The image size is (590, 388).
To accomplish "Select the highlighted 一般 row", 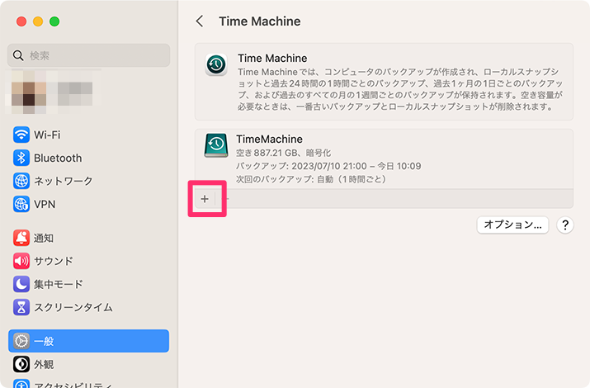I will pyautogui.click(x=89, y=341).
